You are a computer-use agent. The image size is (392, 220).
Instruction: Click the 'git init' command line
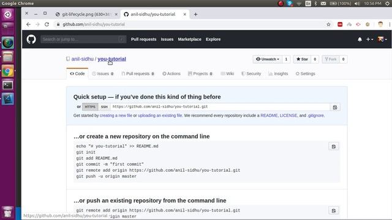(x=86, y=152)
